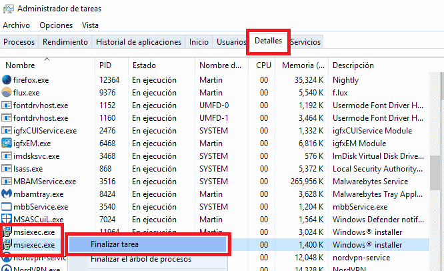The width and height of the screenshot is (444, 271).
Task: Click the ImDisk Virtual Disk Driver description
Action: (378, 156)
